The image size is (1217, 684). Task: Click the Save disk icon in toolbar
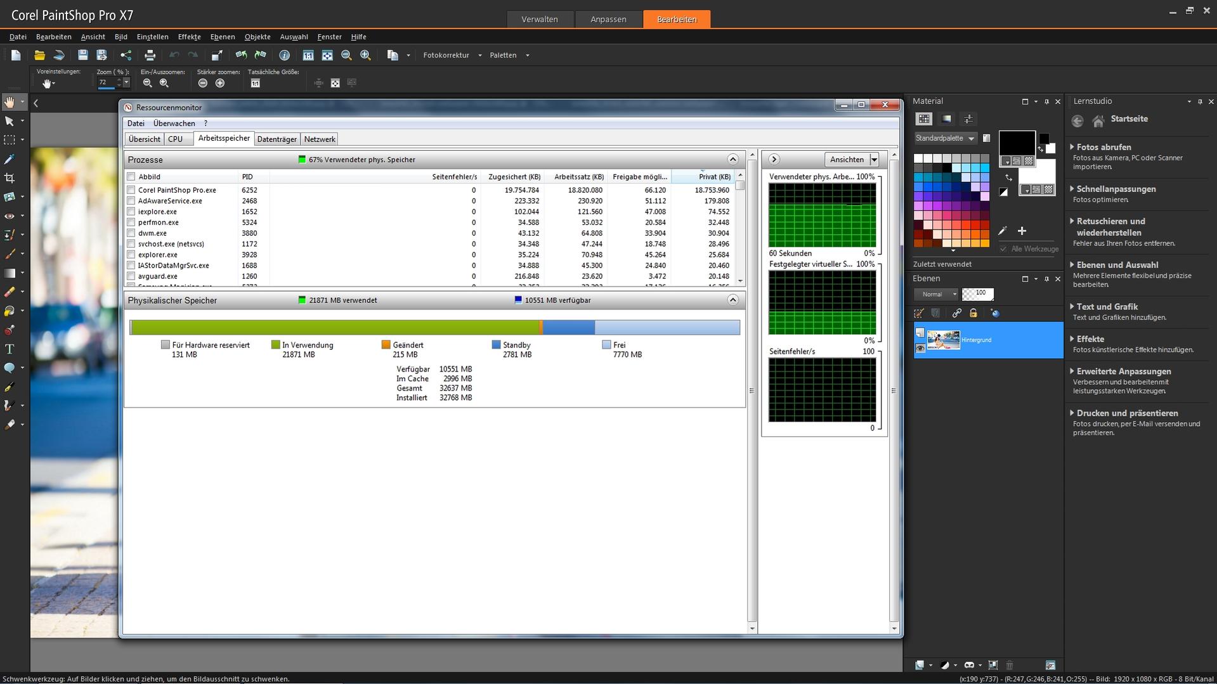coord(82,55)
